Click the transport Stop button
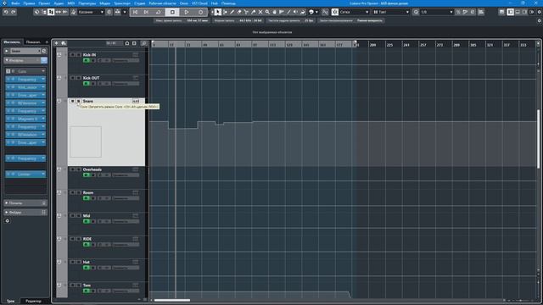 [x=172, y=12]
